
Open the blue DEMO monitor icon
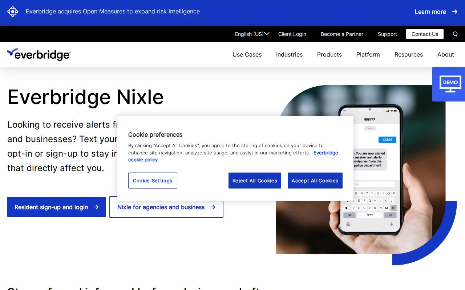449,84
